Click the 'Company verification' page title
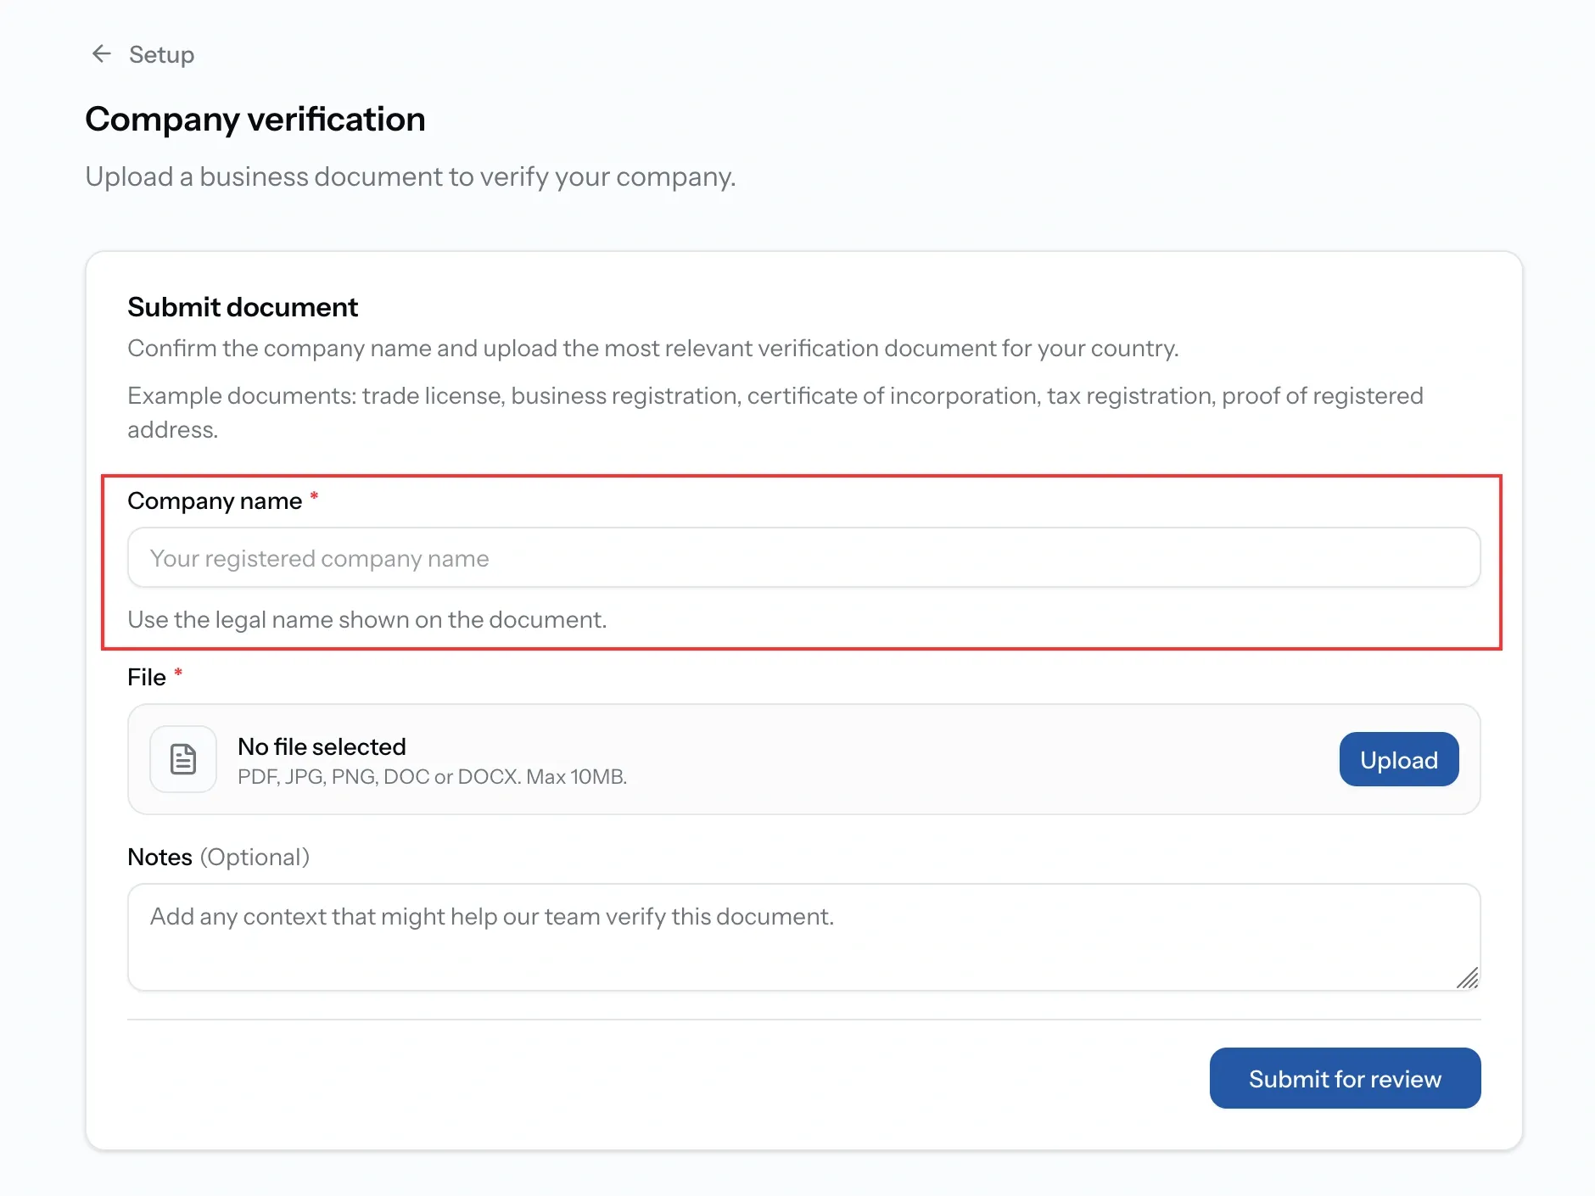The image size is (1595, 1196). 255,119
